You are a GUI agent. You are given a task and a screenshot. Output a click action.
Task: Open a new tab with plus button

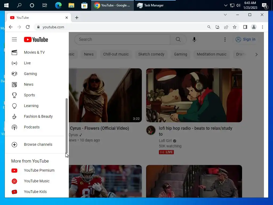point(77,18)
